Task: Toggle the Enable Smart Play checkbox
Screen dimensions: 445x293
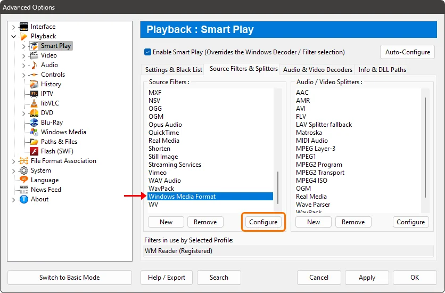Action: click(148, 52)
